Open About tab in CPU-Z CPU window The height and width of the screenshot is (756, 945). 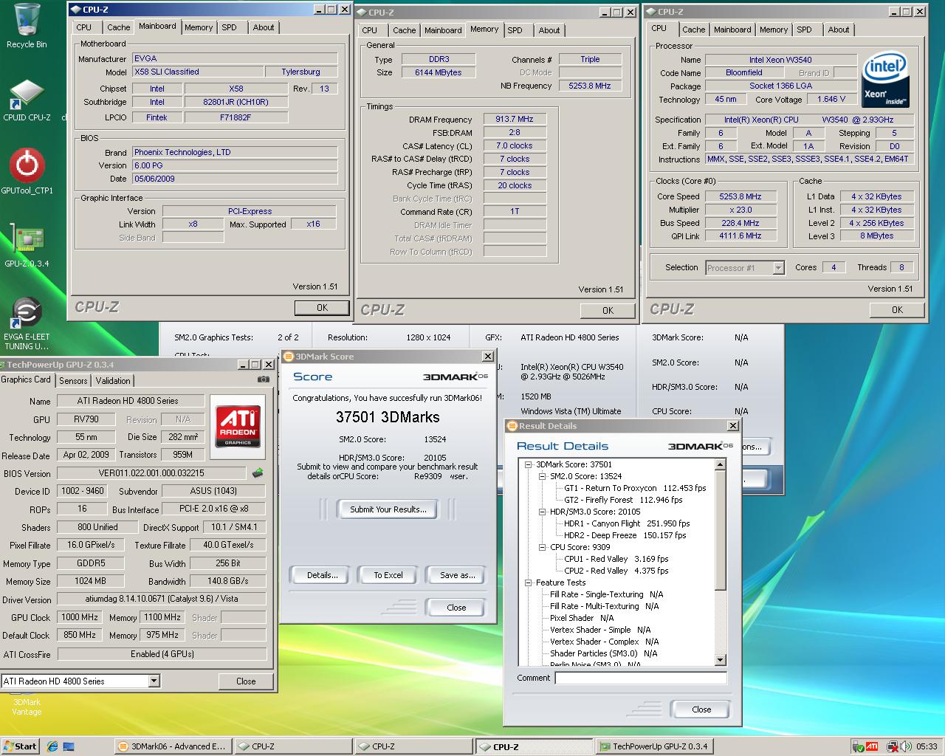[x=838, y=30]
